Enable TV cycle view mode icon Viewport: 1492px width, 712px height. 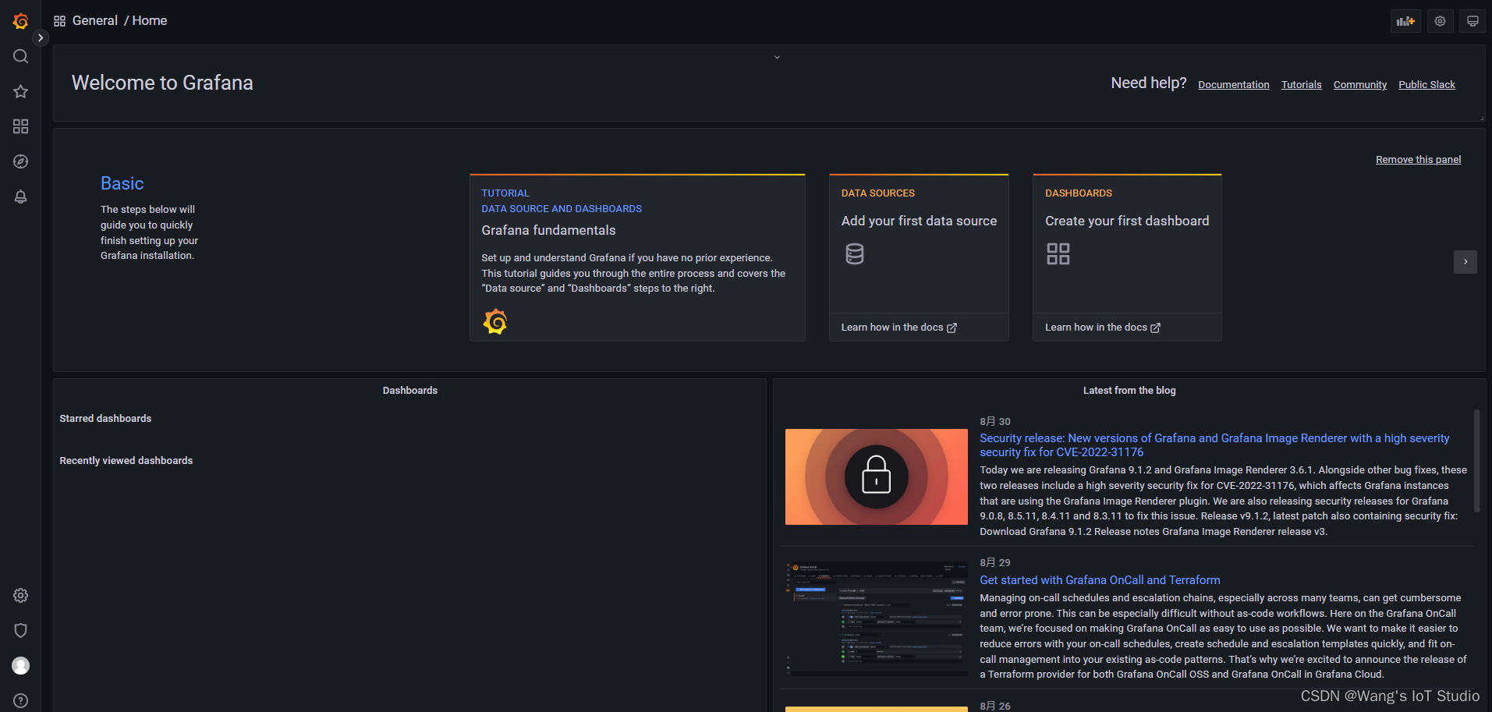(x=1472, y=20)
